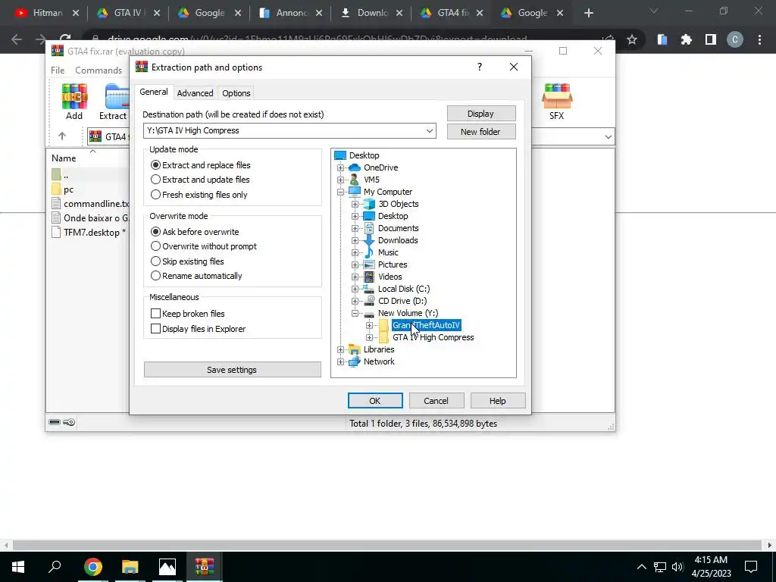Open the Photos app from taskbar
This screenshot has height=582, width=776.
click(167, 566)
